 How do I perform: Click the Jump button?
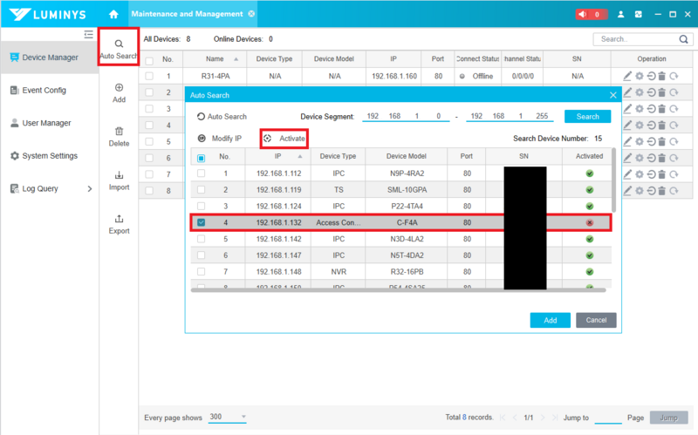tap(668, 418)
